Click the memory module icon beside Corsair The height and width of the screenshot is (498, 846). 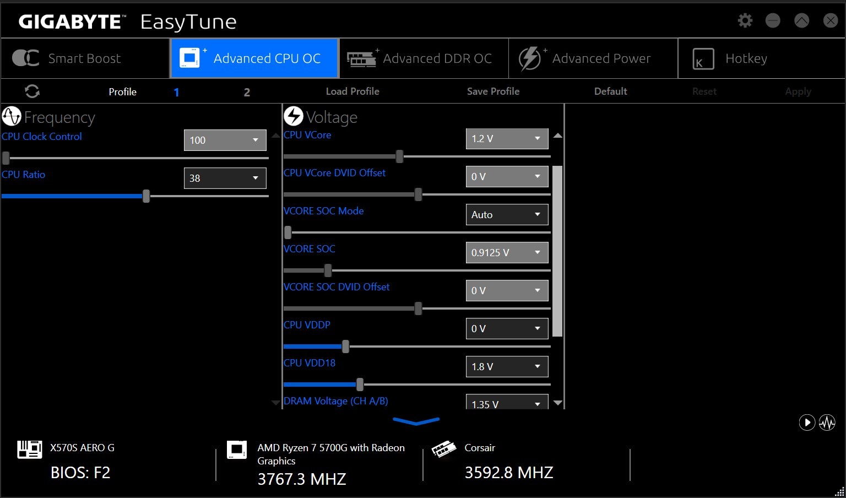point(444,450)
